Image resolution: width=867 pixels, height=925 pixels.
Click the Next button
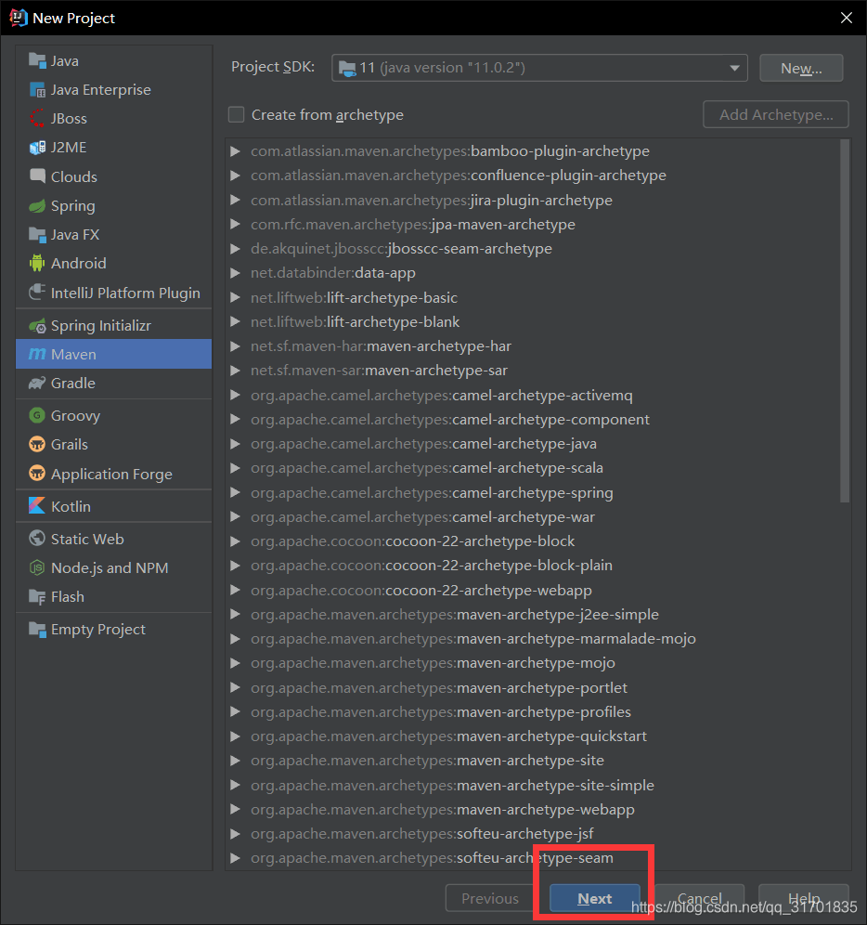594,898
